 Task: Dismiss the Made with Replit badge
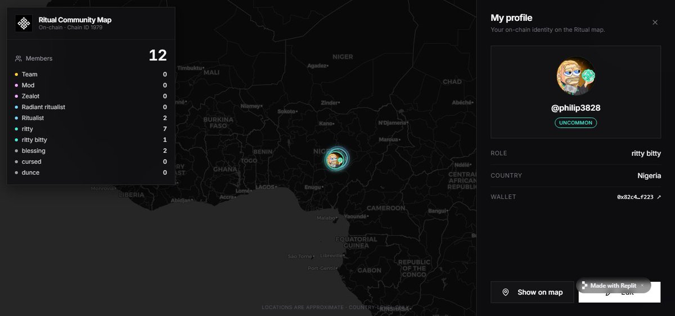(642, 286)
